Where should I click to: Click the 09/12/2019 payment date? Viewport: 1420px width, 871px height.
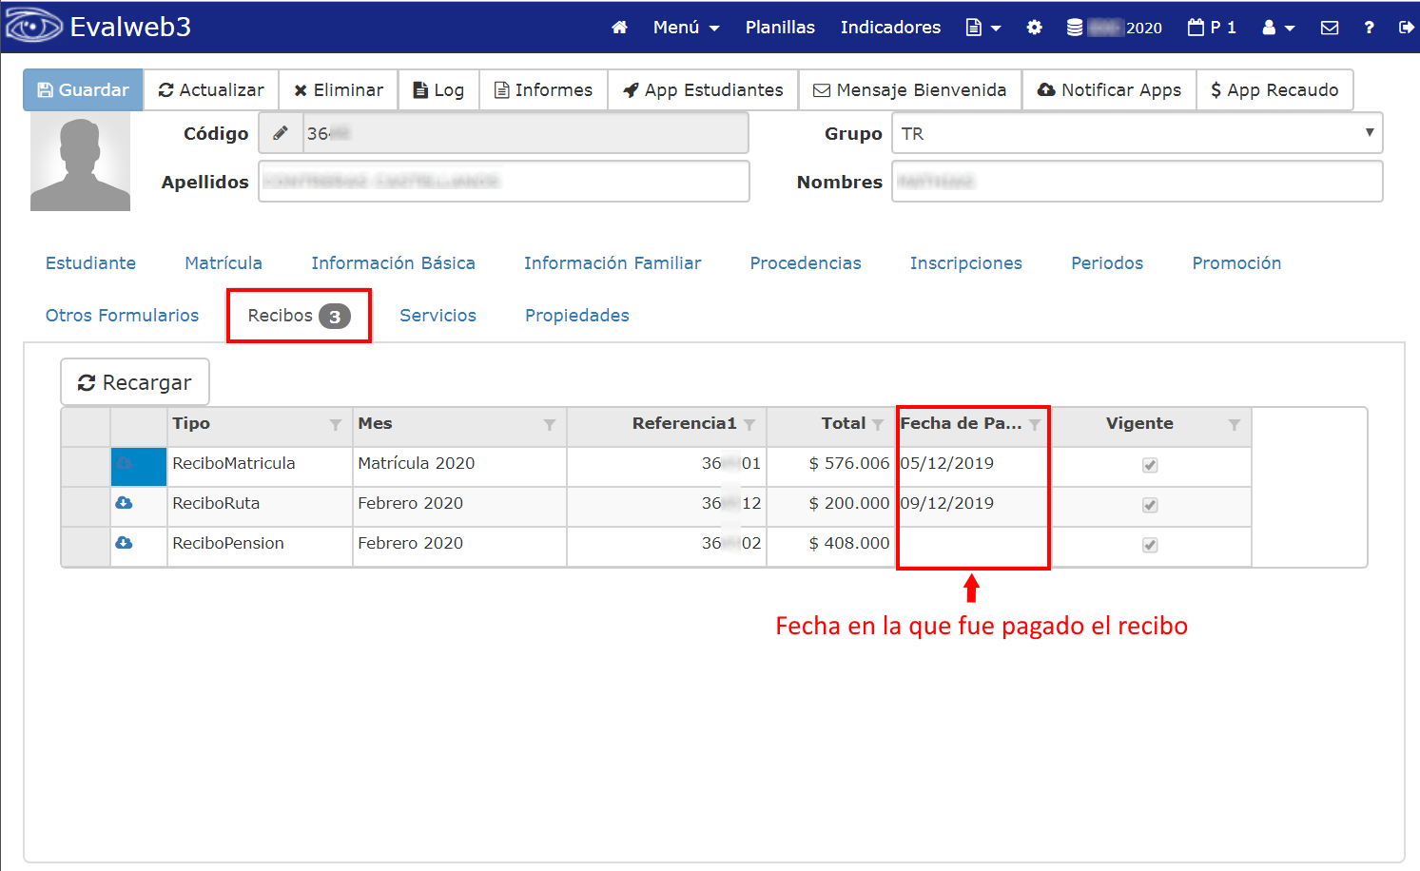pos(947,503)
